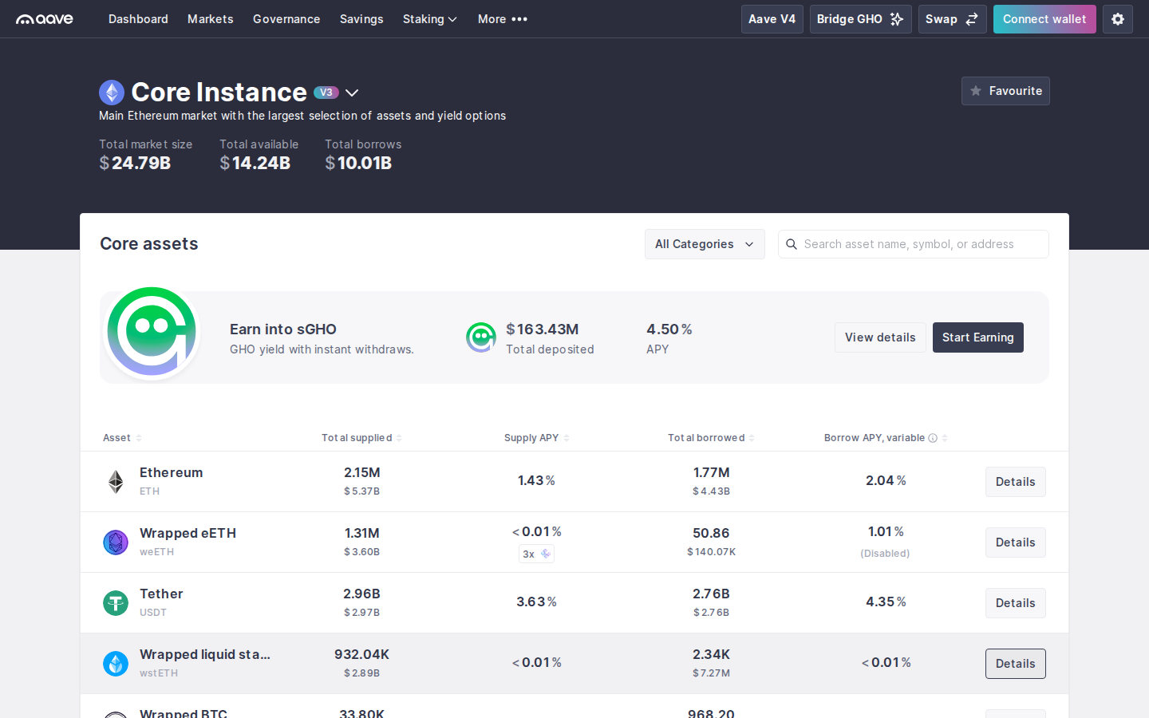Sort by Total supplied column
The width and height of the screenshot is (1149, 718).
coord(361,438)
